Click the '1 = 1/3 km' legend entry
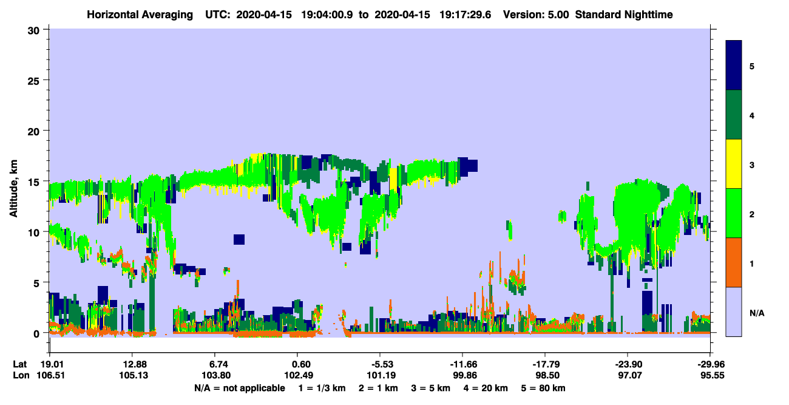The width and height of the screenshot is (789, 405). point(322,388)
